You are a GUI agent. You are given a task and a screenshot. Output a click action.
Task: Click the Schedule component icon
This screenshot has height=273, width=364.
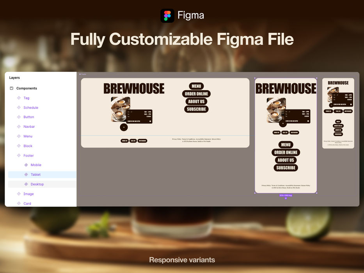19,107
